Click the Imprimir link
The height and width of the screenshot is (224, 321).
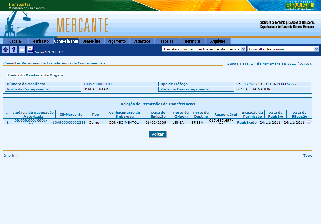tap(11, 155)
